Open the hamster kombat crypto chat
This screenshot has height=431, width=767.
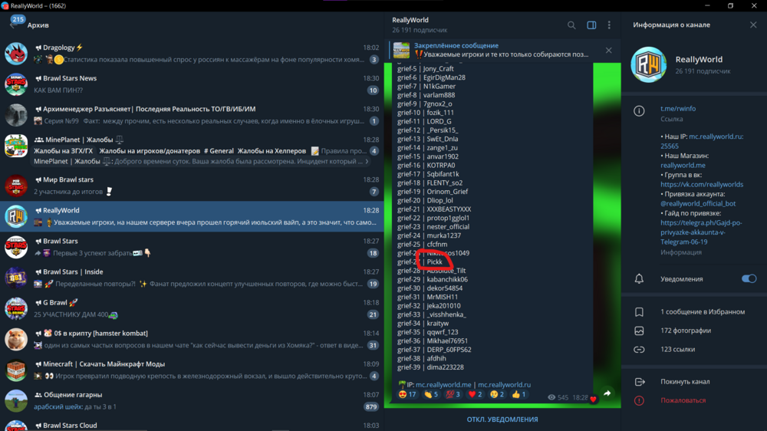[192, 339]
